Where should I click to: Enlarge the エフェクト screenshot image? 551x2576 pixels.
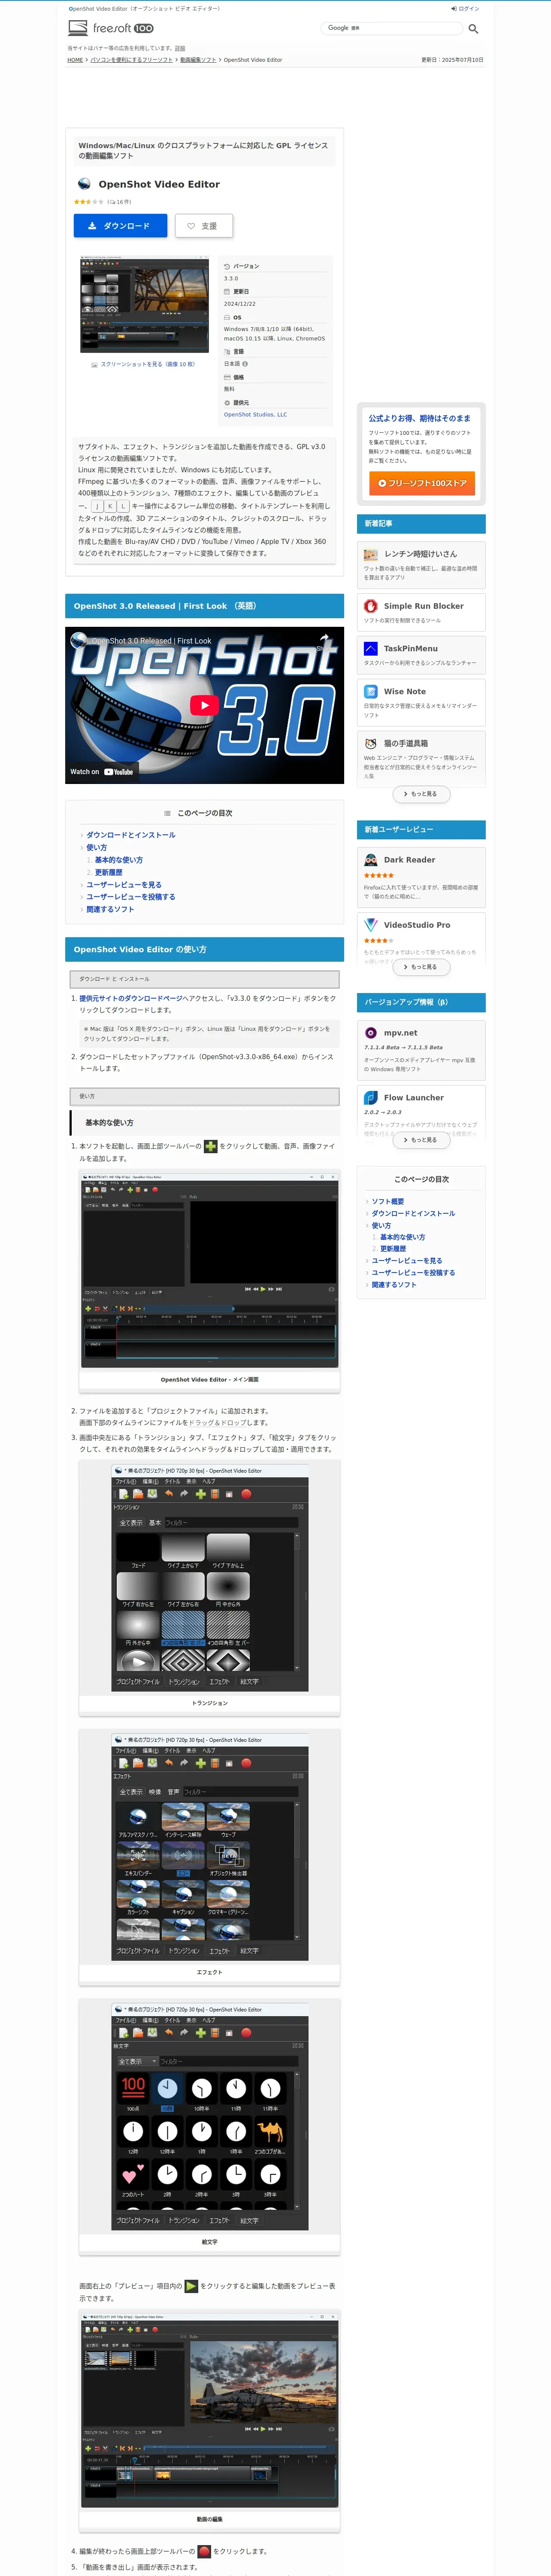click(210, 1848)
